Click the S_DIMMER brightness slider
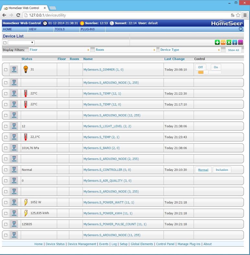The image size is (250, 255). (209, 72)
